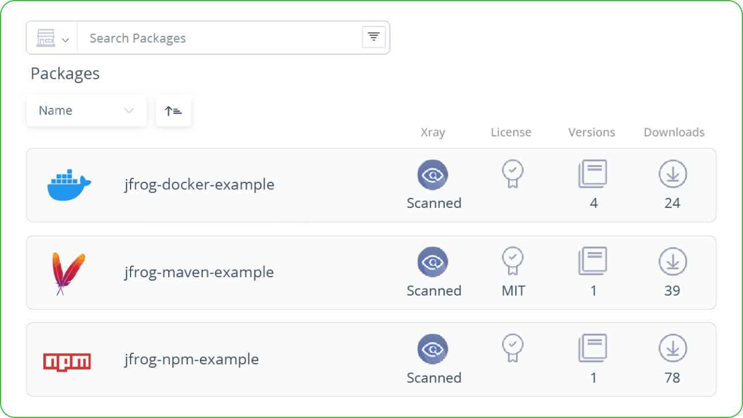Click downloads icon showing 39 for maven
Viewport: 743px width, 418px height.
click(673, 262)
